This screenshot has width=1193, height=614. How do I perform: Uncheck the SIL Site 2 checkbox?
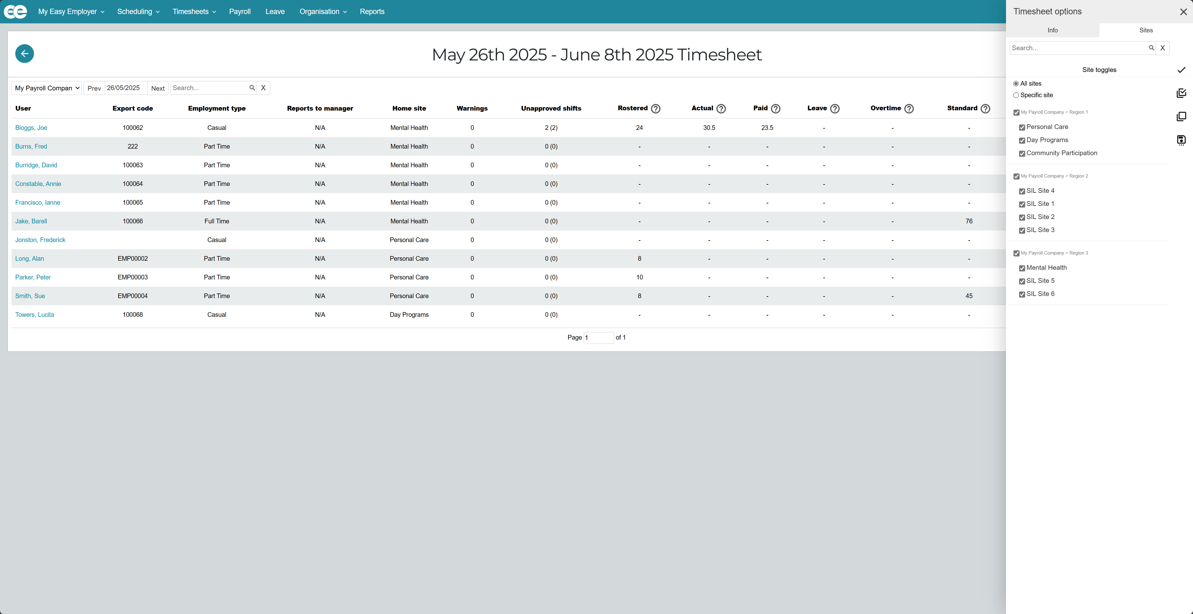coord(1022,217)
